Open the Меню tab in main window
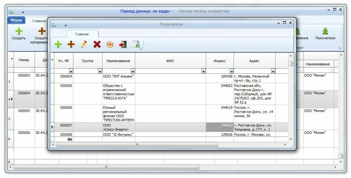351x178 pixels. coord(16,20)
